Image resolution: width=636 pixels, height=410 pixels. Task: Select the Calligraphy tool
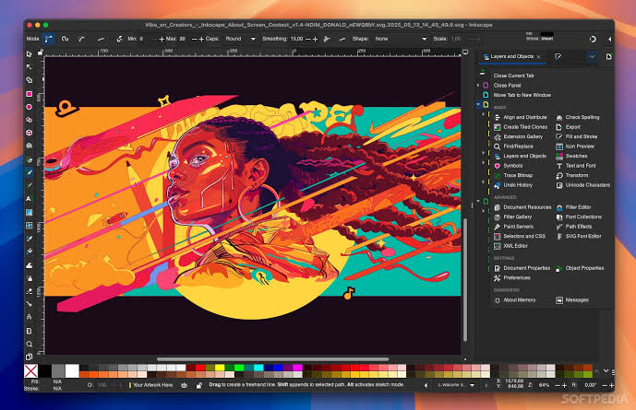[x=29, y=185]
